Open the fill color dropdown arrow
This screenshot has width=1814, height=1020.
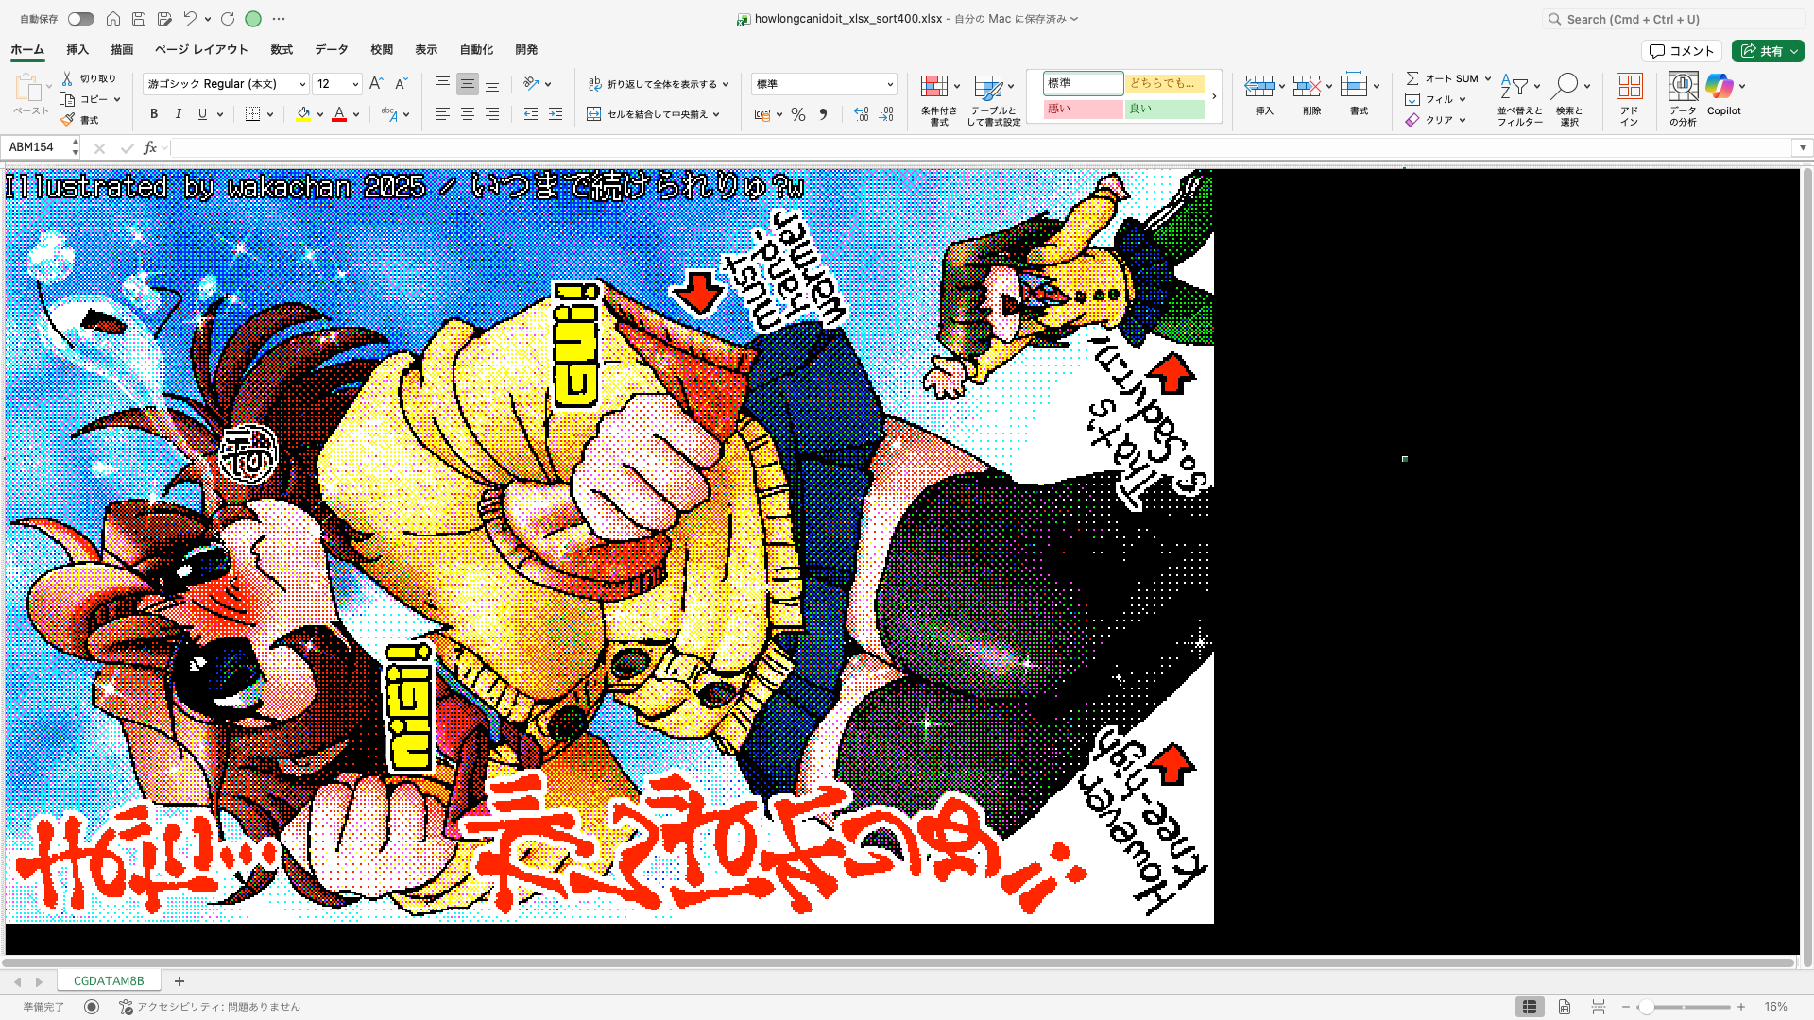coord(319,114)
